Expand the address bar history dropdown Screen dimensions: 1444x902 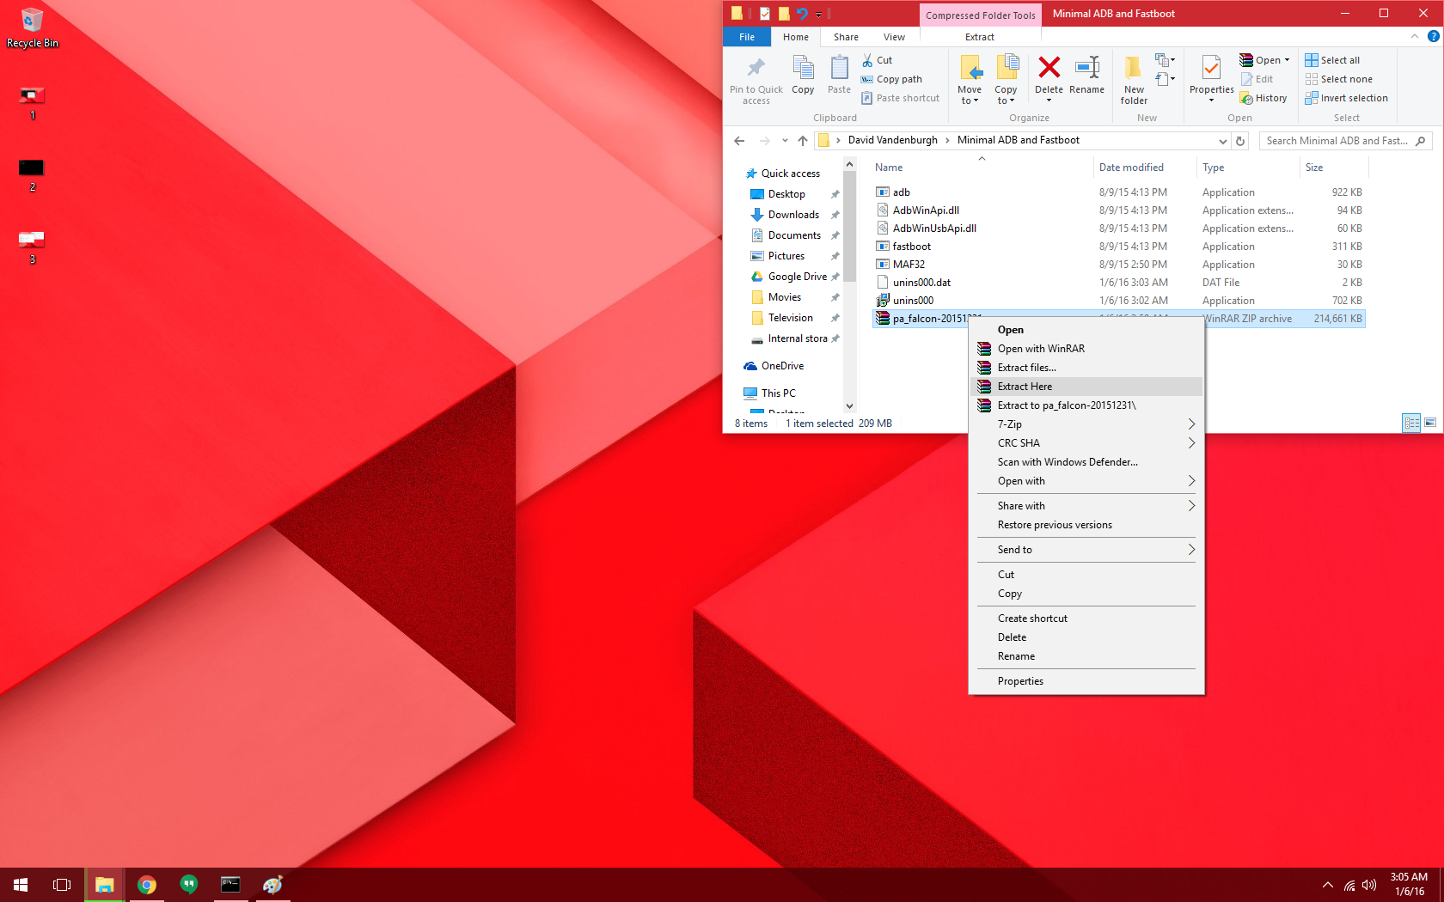pos(1222,141)
